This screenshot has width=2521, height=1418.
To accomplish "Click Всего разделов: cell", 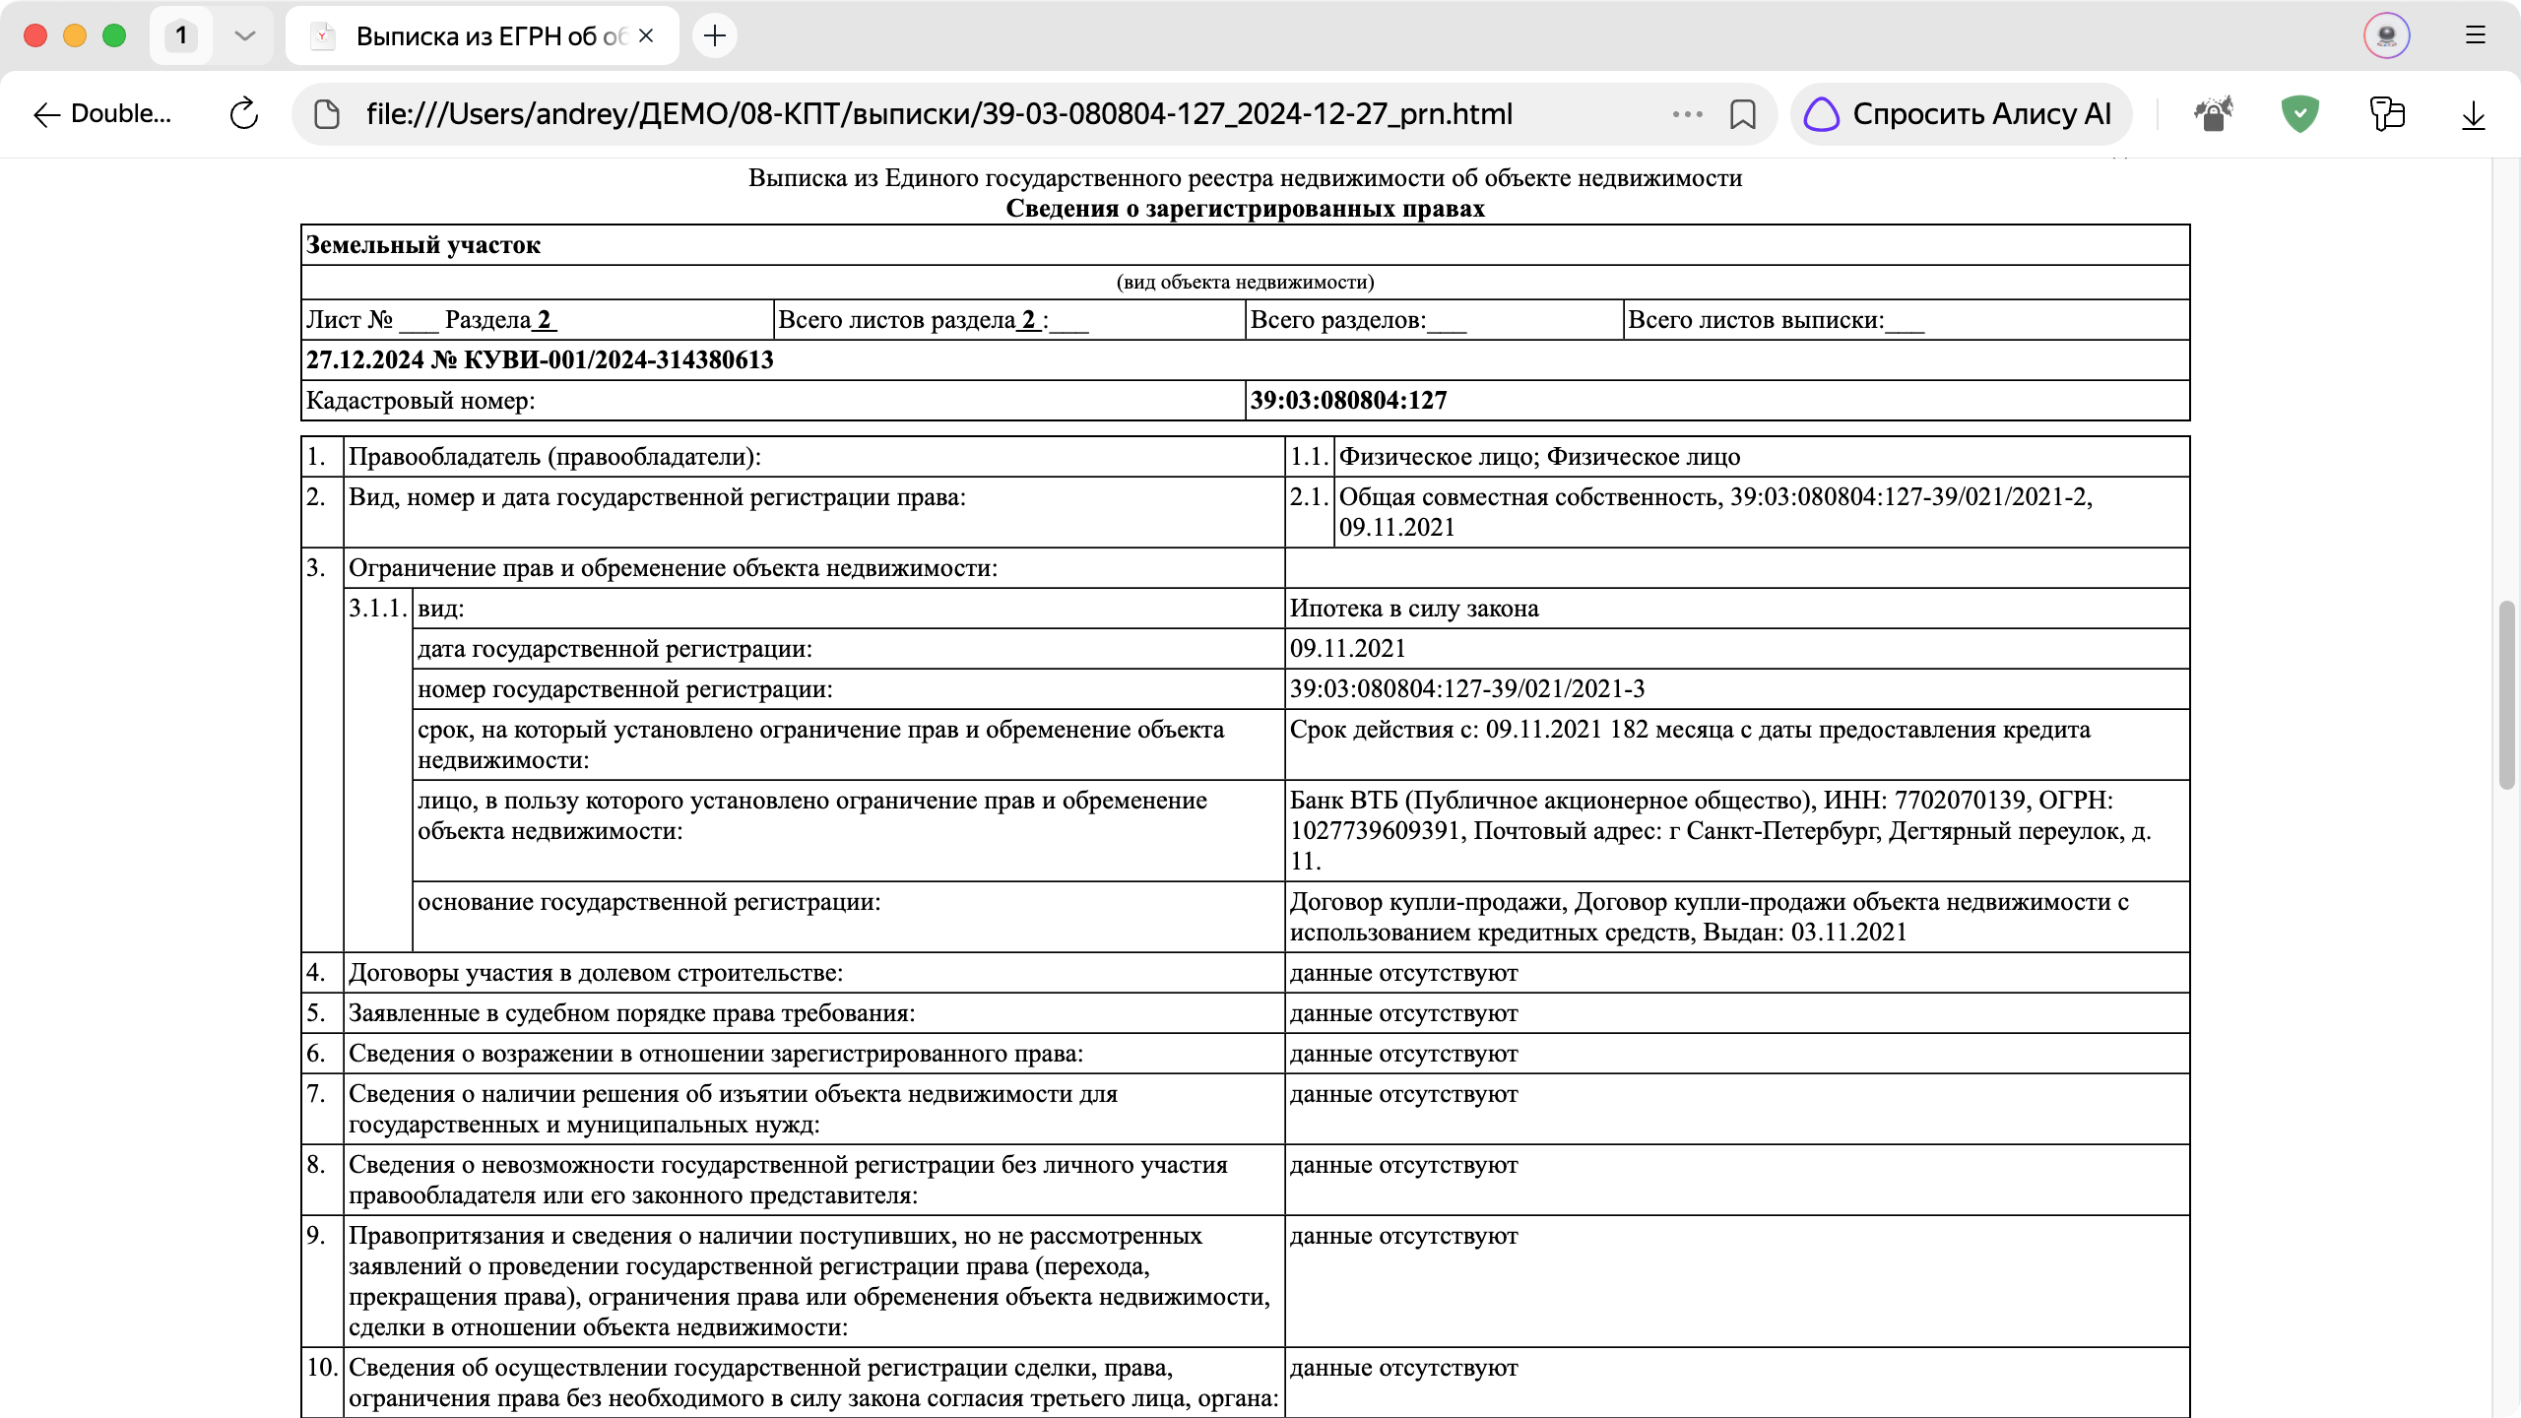I will click(1434, 320).
